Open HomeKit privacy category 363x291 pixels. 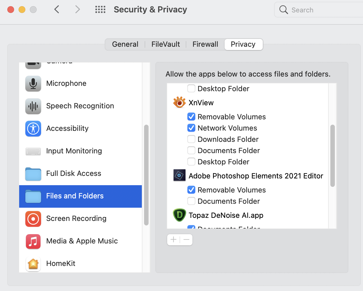click(x=61, y=263)
